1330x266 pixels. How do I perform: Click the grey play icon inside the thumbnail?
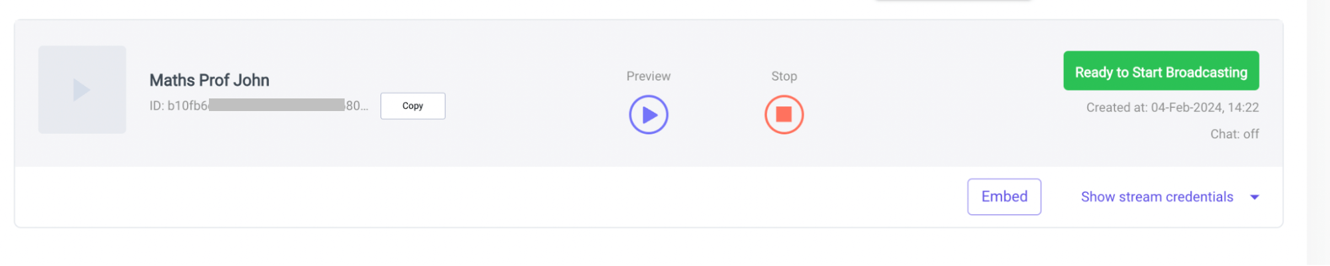81,90
